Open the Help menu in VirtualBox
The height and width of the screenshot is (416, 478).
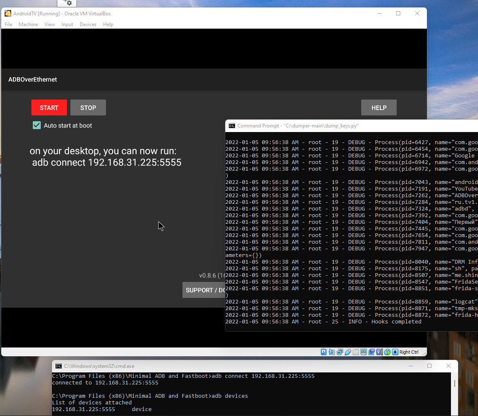coord(108,24)
